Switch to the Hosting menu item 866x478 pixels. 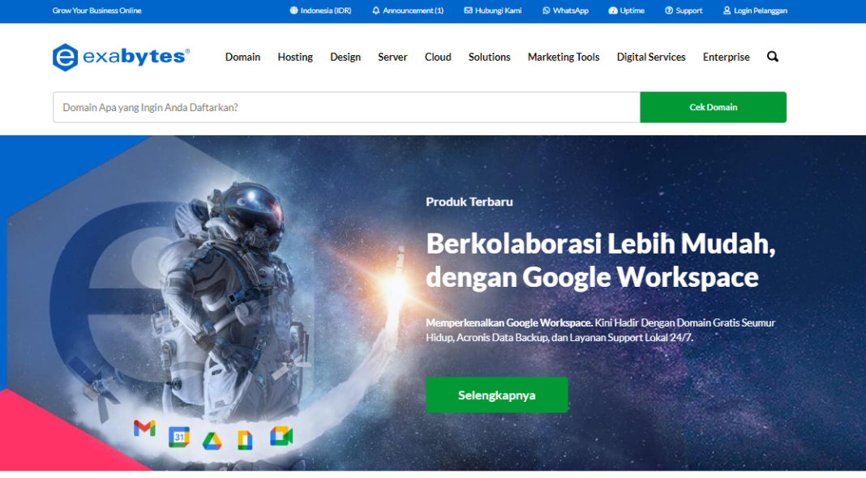coord(294,57)
